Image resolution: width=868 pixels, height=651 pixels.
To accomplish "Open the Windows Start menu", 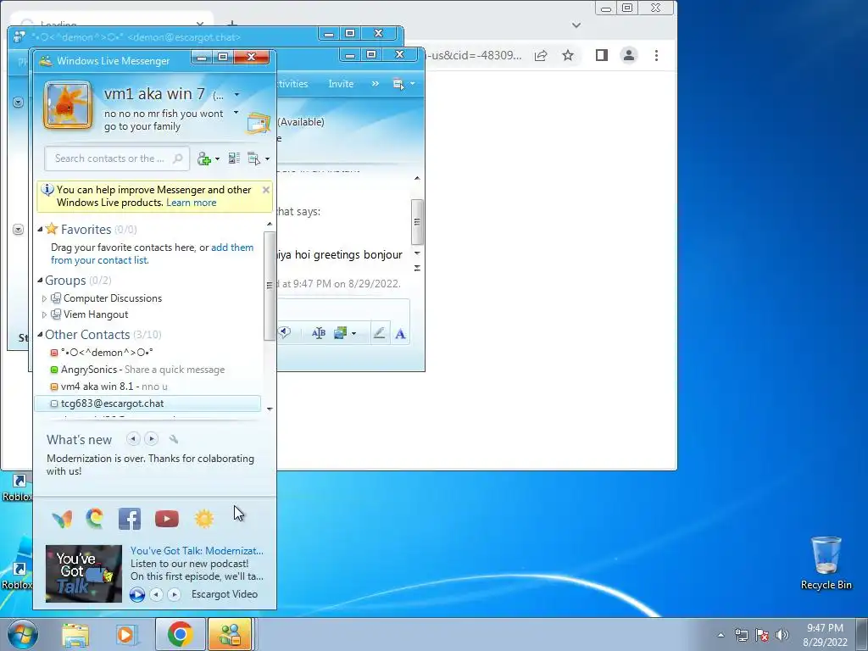I will (x=23, y=634).
